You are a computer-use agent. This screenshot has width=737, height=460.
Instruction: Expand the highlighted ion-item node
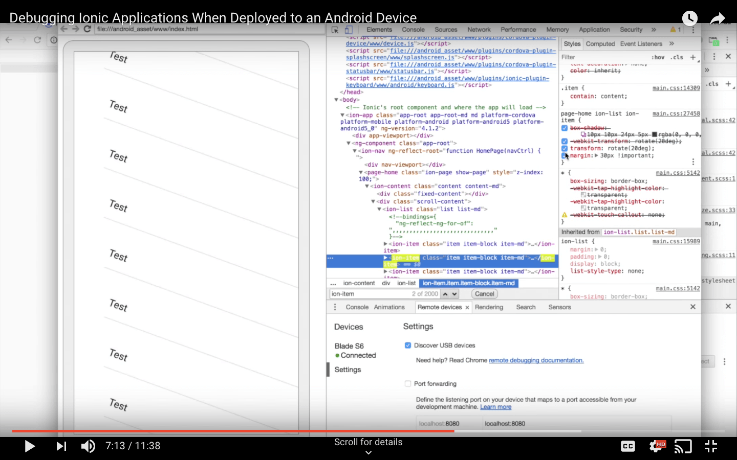385,258
